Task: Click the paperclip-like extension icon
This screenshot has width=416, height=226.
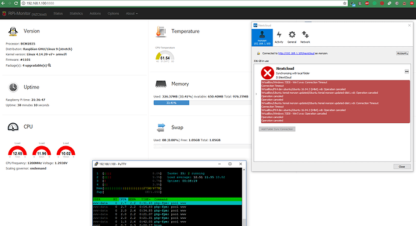Action: click(389, 3)
